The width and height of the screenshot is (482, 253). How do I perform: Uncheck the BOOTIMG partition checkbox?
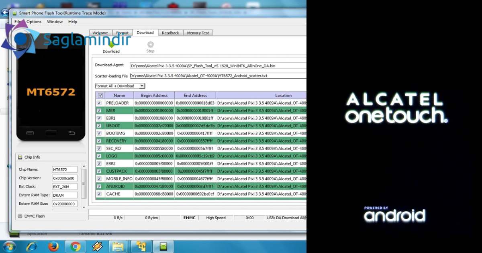point(99,133)
